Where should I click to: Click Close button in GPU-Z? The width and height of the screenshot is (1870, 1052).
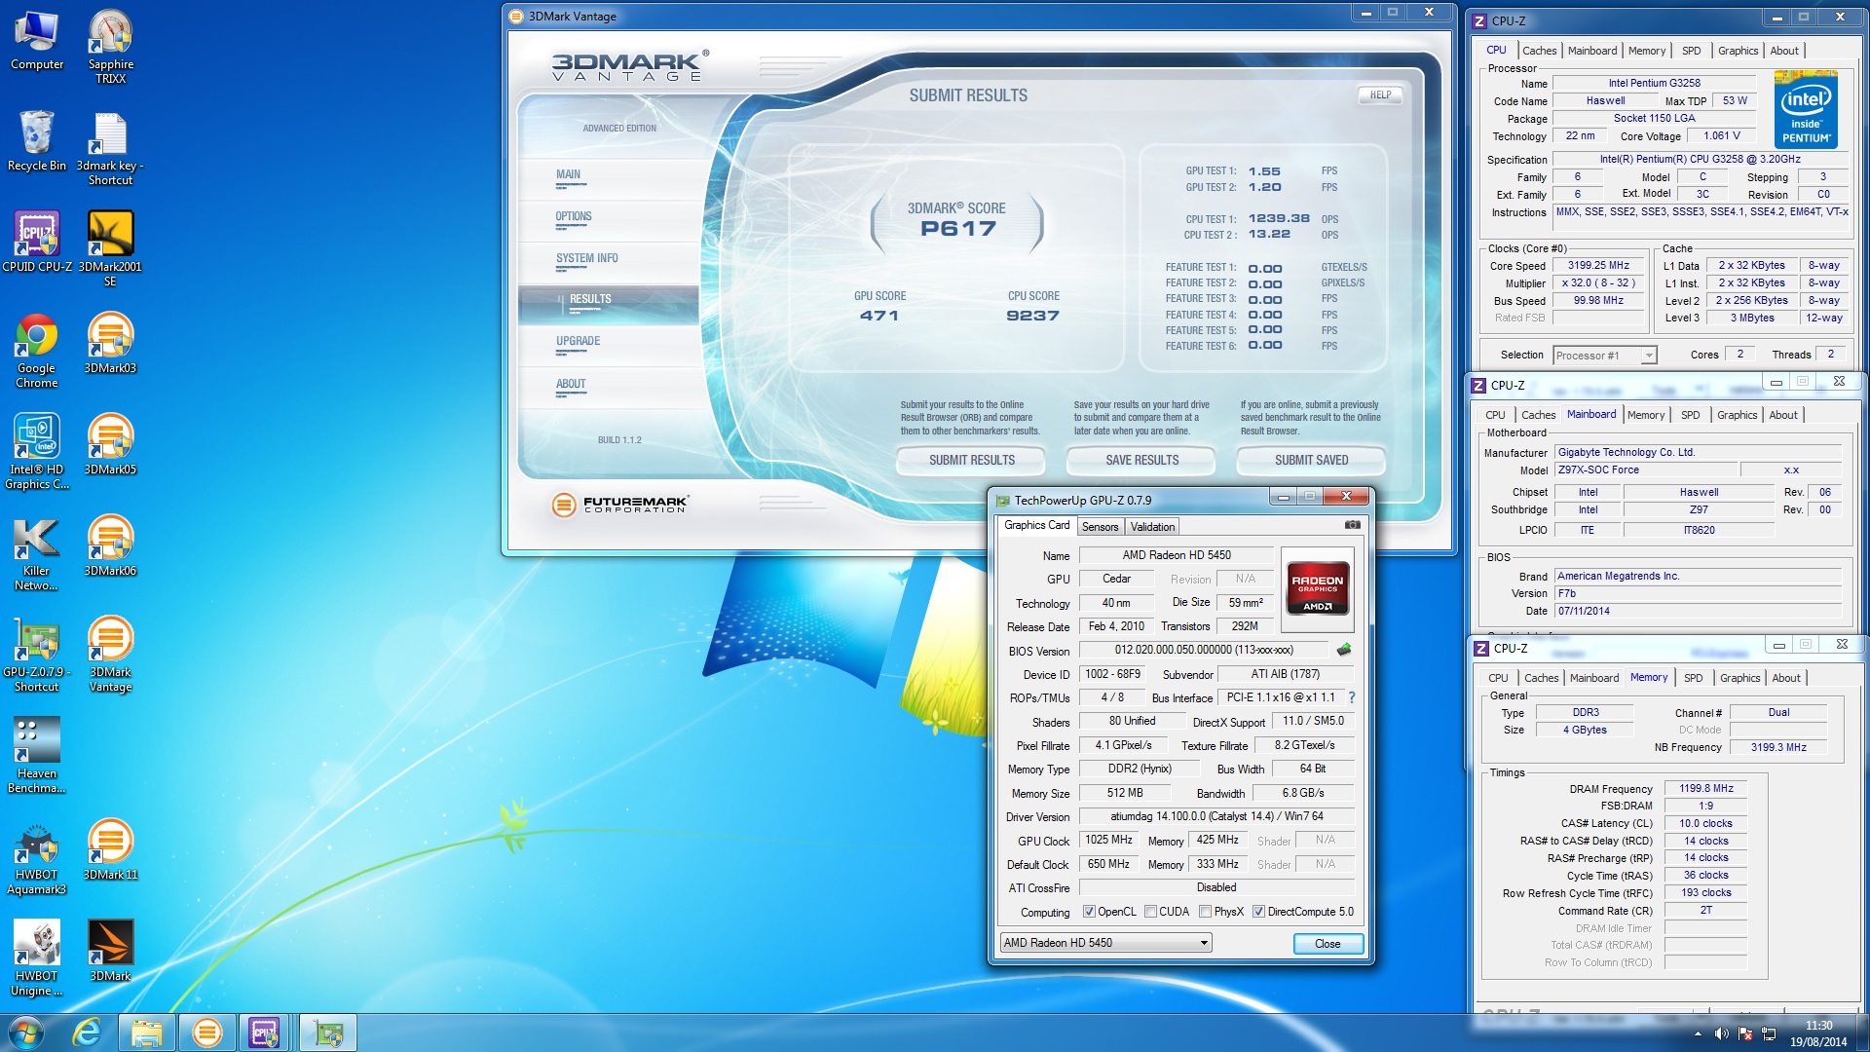coord(1328,944)
